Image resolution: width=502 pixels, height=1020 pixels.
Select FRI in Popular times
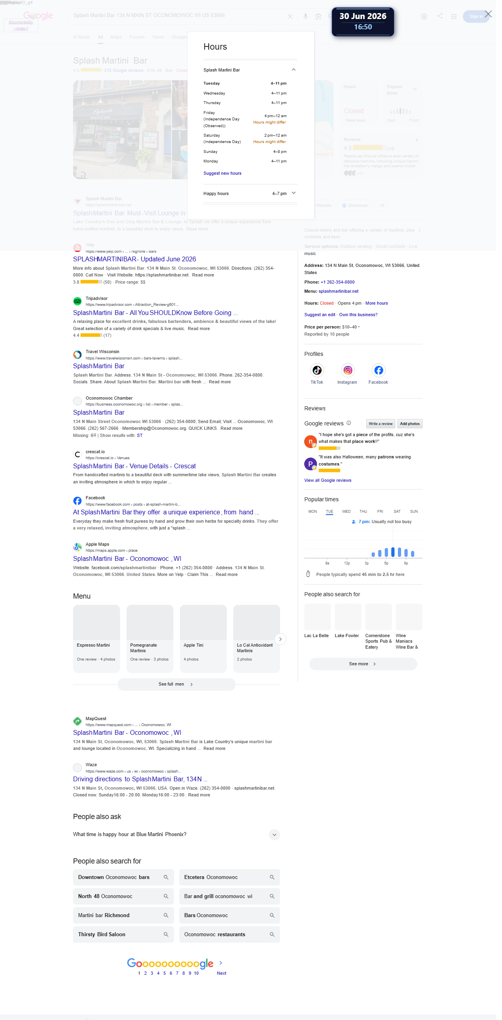pyautogui.click(x=380, y=512)
